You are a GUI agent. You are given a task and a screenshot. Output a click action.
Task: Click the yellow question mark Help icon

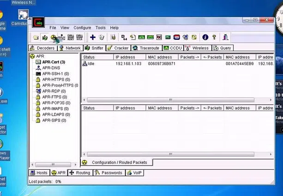coord(214,37)
